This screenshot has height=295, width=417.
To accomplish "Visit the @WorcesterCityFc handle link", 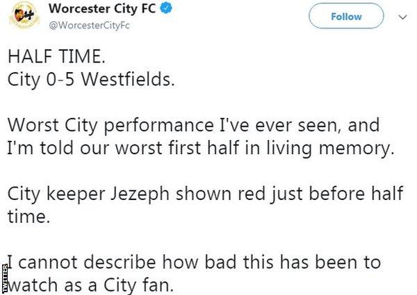I will click(x=90, y=26).
